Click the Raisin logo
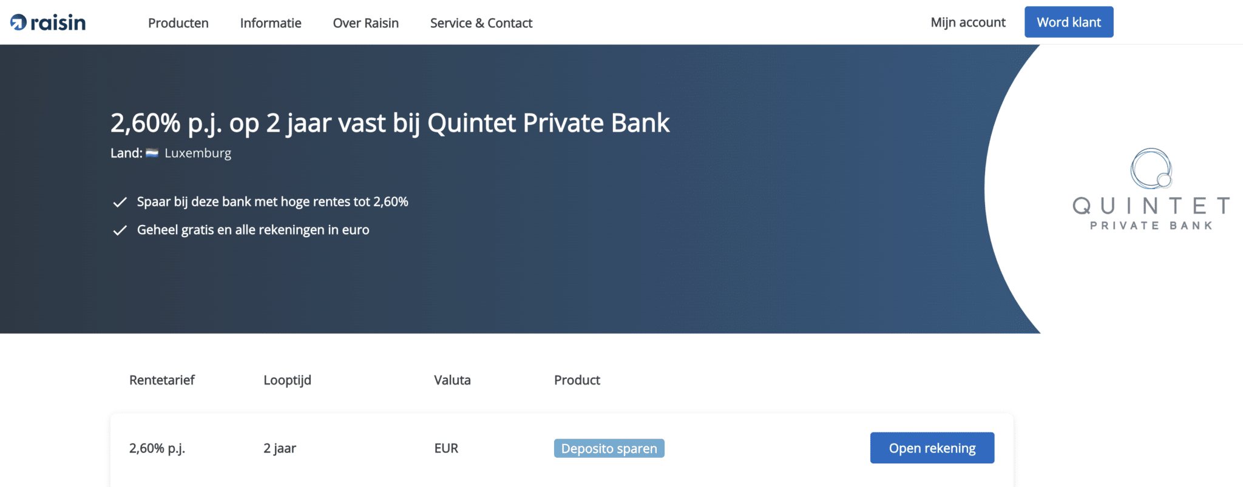Viewport: 1243px width, 487px height. tap(46, 21)
